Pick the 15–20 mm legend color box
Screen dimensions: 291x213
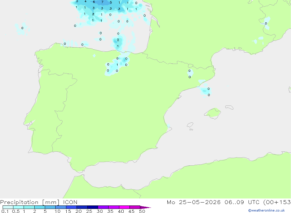(71, 207)
